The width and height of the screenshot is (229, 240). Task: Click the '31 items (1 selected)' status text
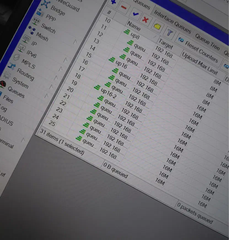(x=62, y=142)
